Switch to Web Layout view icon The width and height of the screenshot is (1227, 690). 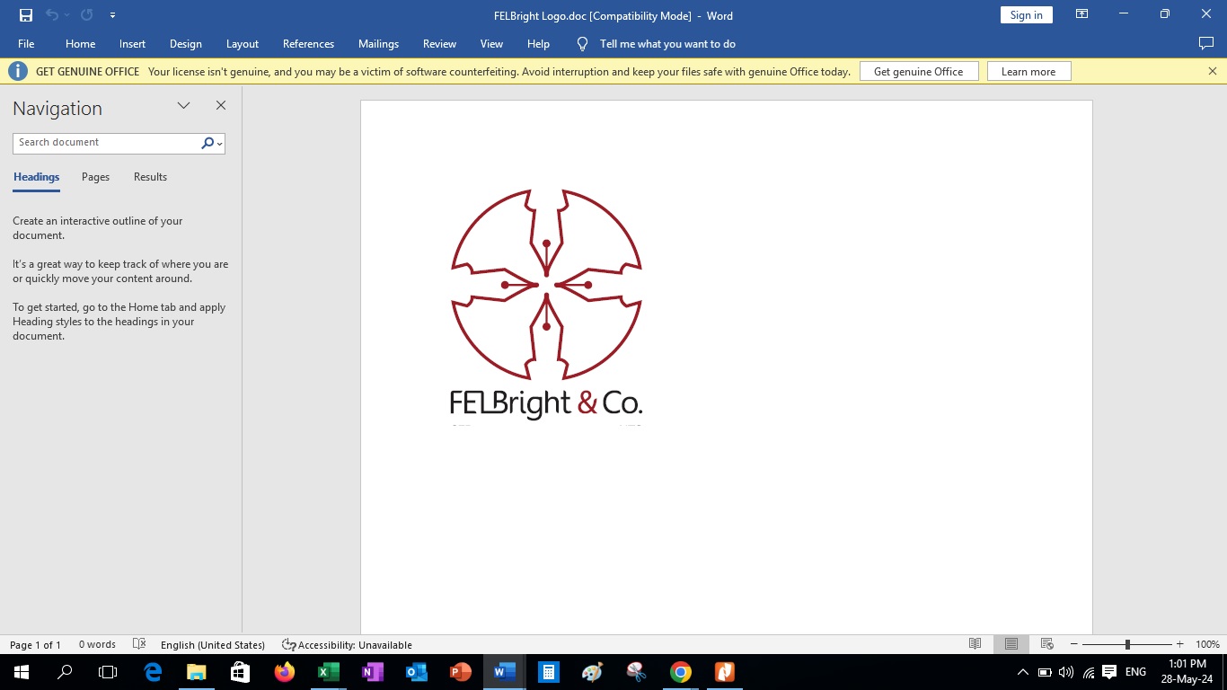click(x=1046, y=644)
